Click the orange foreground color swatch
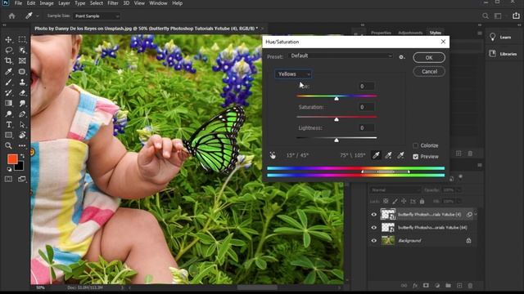 (x=12, y=159)
